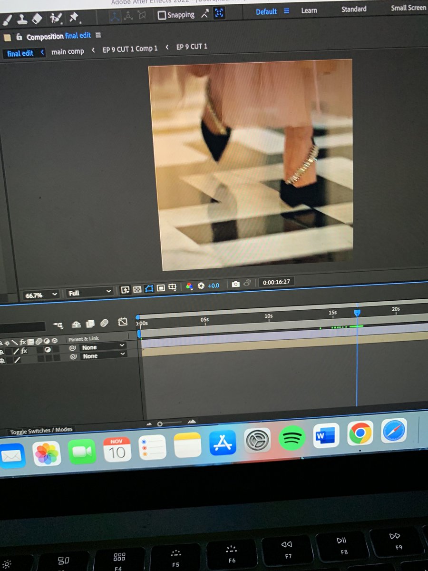Open the main comp breadcrumb

[68, 51]
